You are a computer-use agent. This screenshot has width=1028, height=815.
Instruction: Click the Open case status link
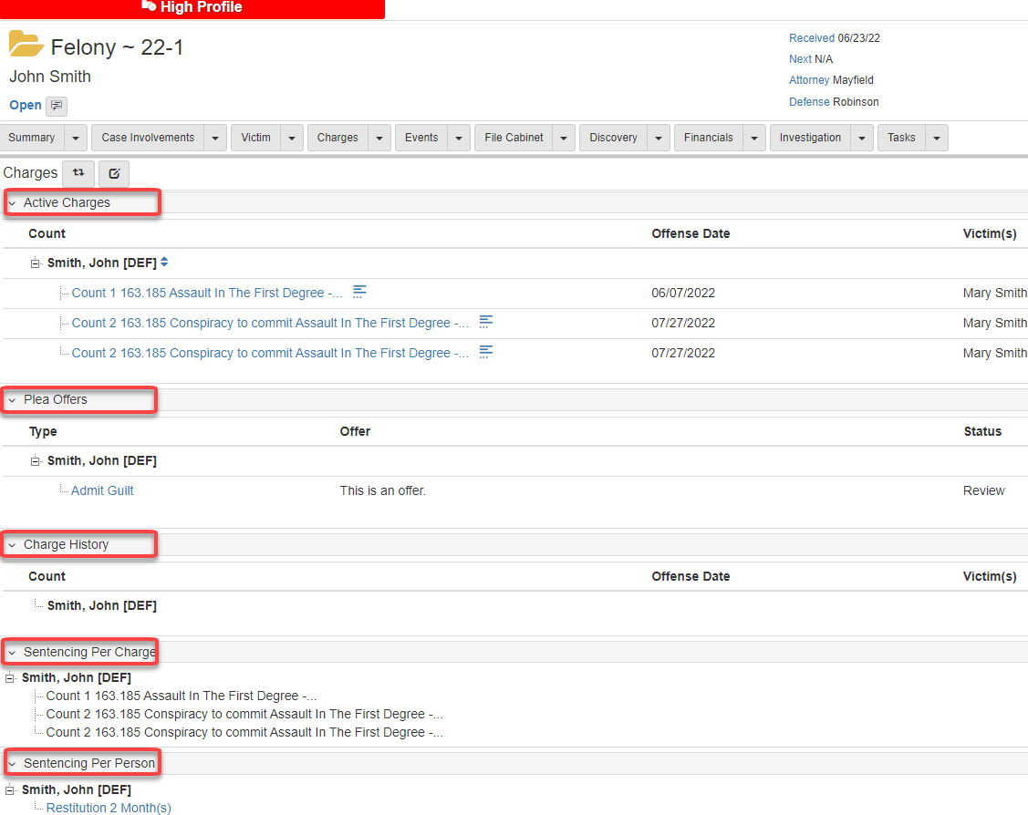point(26,106)
